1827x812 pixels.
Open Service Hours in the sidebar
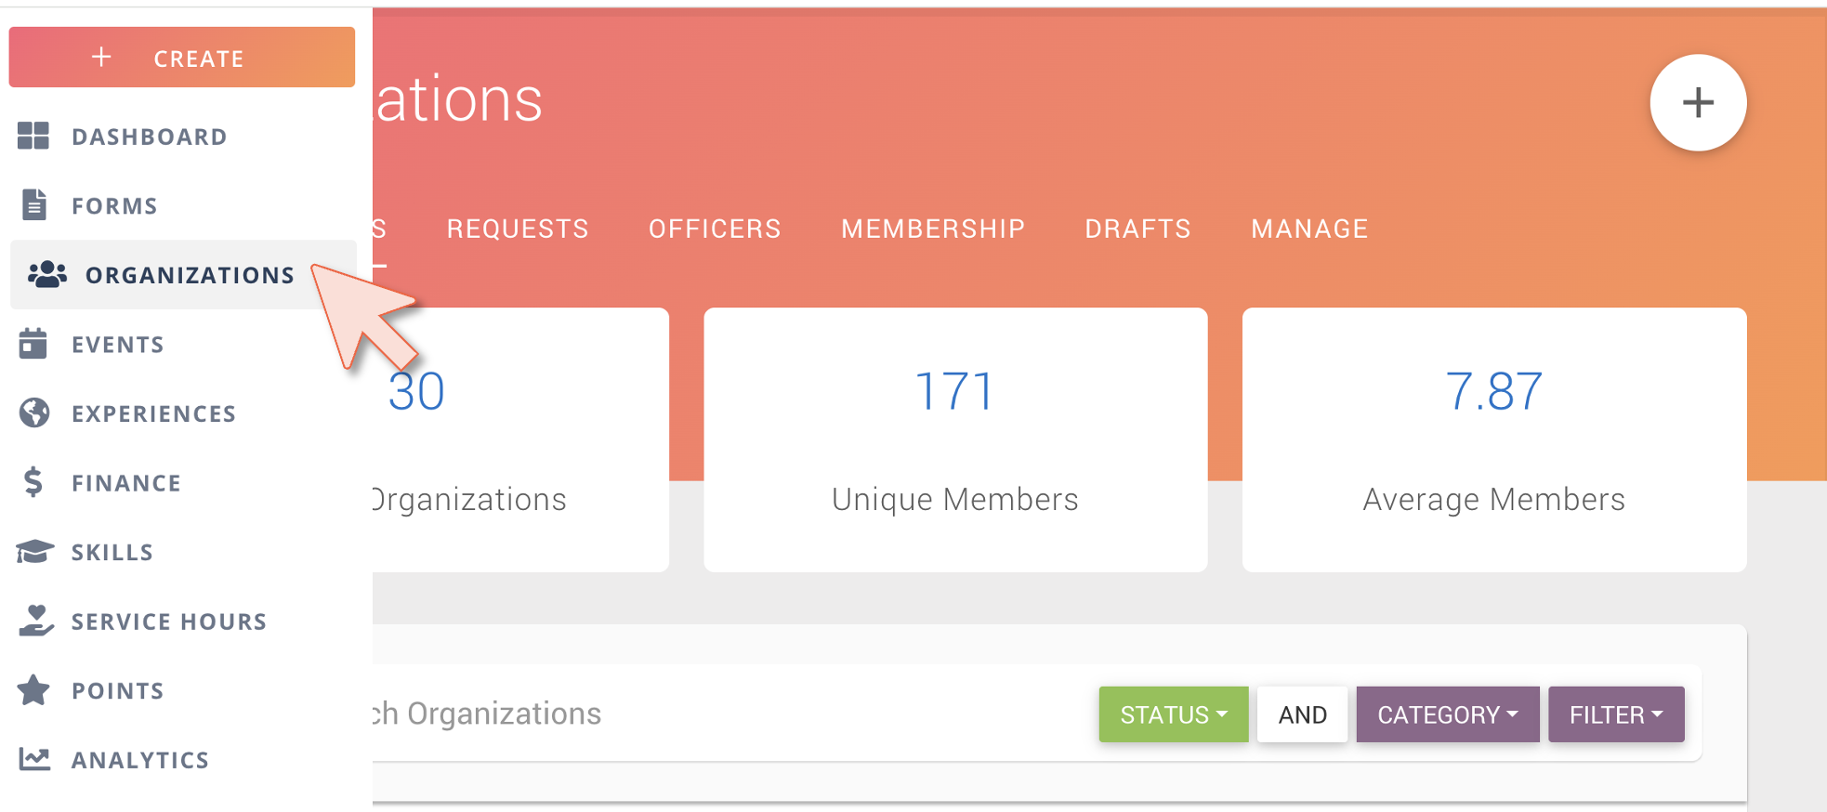click(x=183, y=621)
